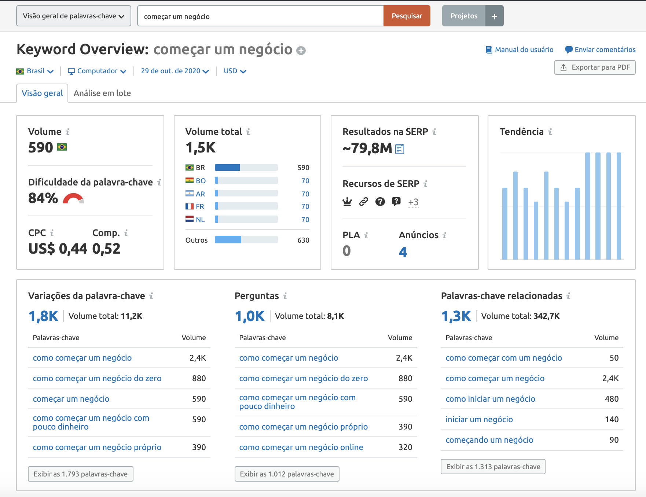
Task: Click the plus icon beside the keyword title
Action: pyautogui.click(x=301, y=51)
